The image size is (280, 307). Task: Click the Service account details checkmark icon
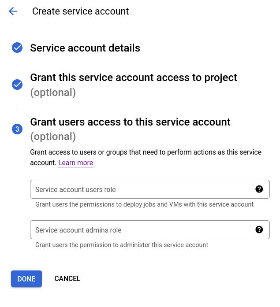[17, 48]
